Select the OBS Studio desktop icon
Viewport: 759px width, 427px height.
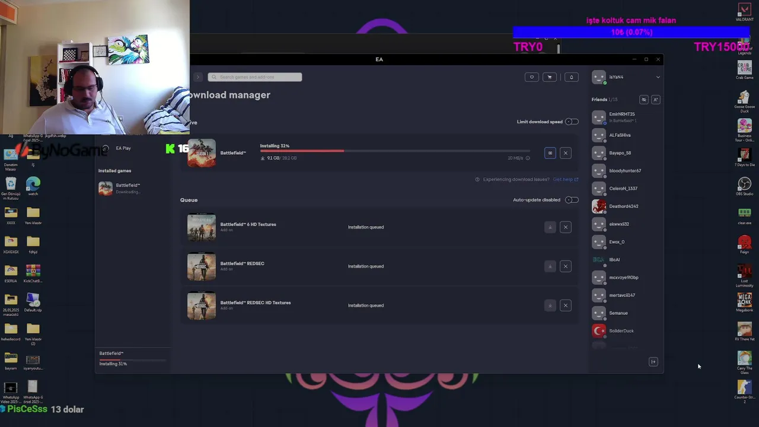coord(744,186)
